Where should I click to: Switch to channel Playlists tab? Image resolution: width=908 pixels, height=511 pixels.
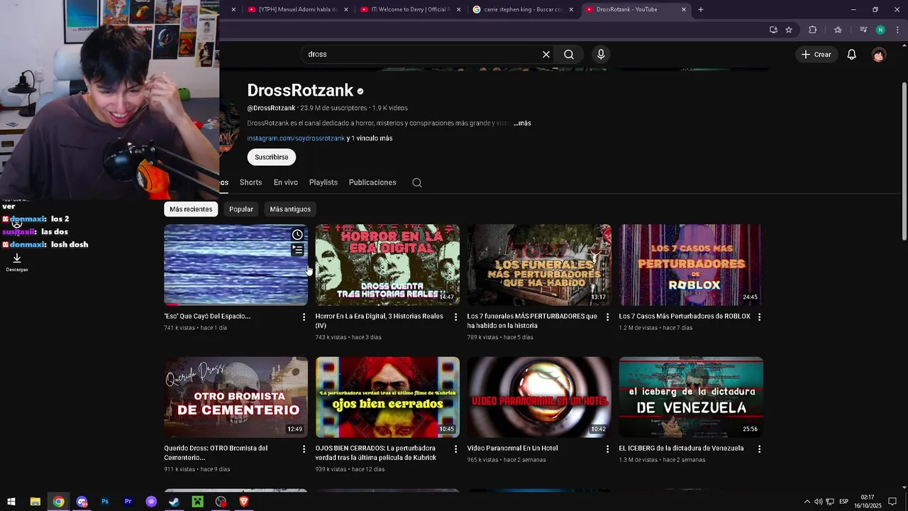[x=323, y=182]
